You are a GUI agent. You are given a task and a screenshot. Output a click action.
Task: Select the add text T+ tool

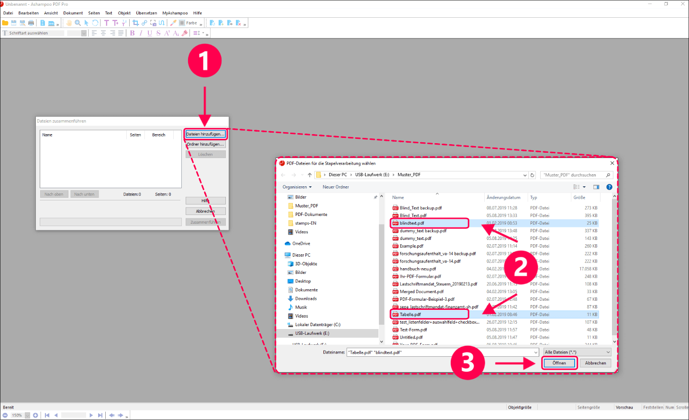click(115, 23)
